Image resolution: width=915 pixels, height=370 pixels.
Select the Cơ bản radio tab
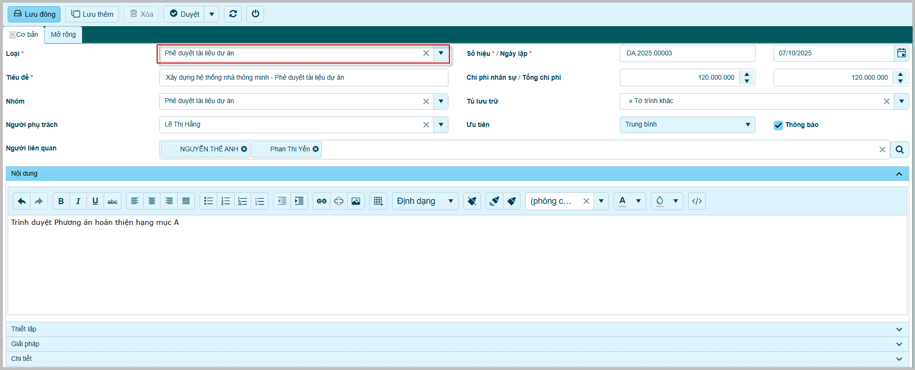[x=13, y=35]
